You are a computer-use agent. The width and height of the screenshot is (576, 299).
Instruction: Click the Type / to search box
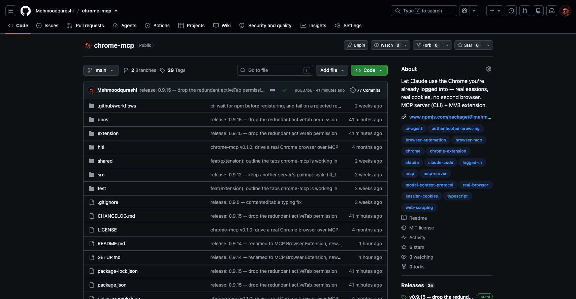424,11
